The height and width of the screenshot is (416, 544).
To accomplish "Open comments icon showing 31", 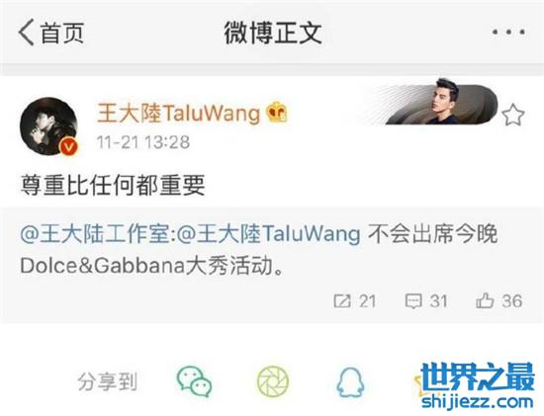I will pos(425,301).
